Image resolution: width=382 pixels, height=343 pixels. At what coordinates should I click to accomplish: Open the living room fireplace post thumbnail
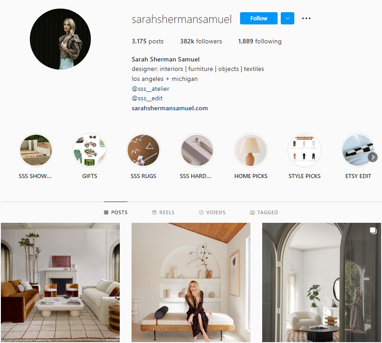click(60, 282)
